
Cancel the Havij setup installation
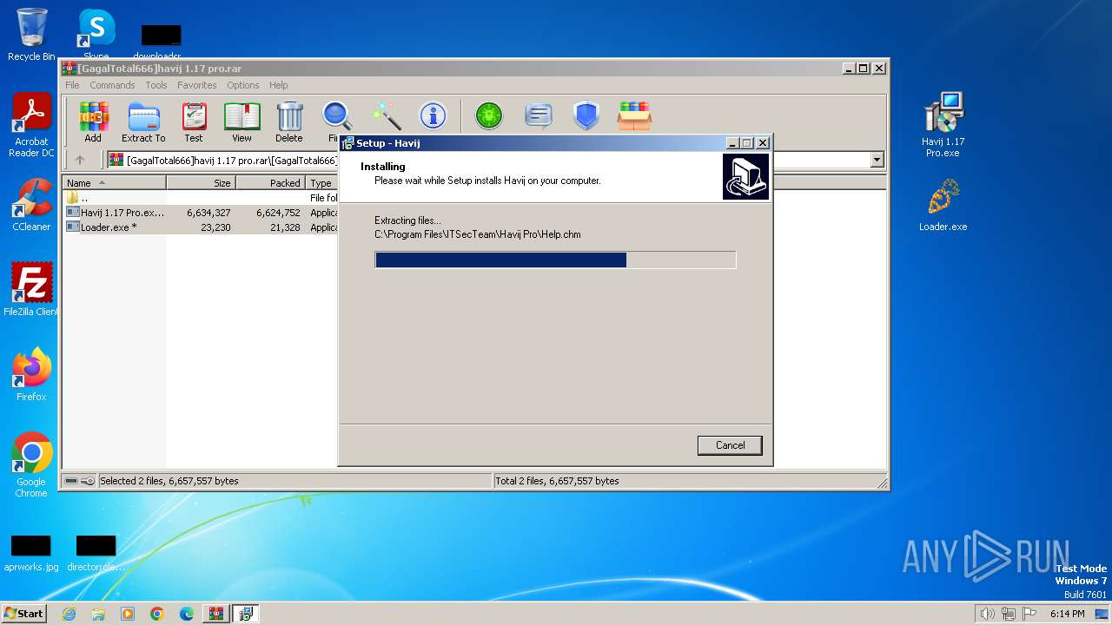(x=730, y=445)
